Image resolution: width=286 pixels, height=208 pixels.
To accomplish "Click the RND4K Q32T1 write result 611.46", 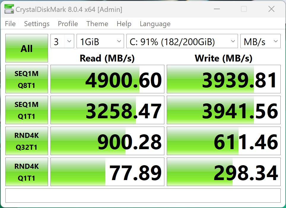I will point(224,141).
